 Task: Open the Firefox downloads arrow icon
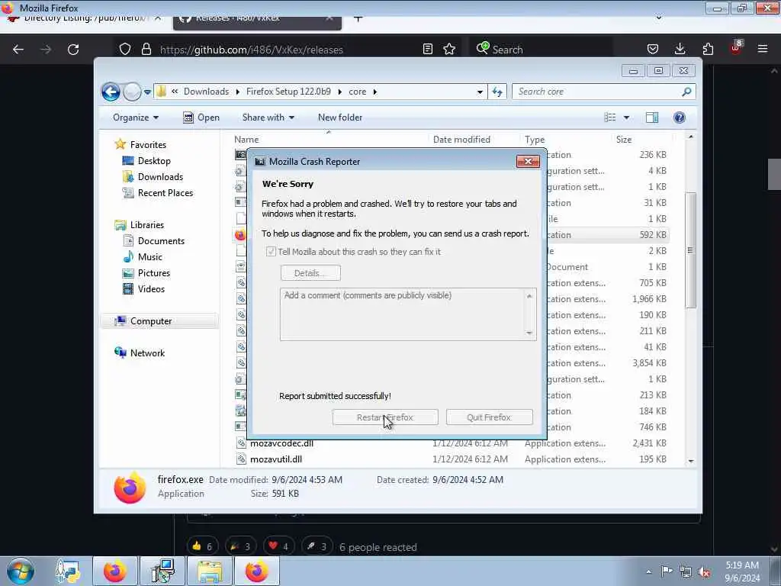(680, 50)
